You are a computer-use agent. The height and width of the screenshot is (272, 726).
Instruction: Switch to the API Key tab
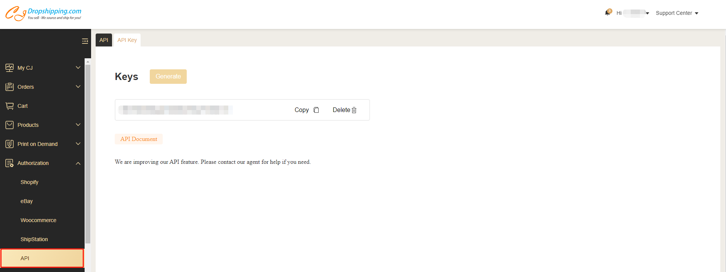pyautogui.click(x=127, y=40)
